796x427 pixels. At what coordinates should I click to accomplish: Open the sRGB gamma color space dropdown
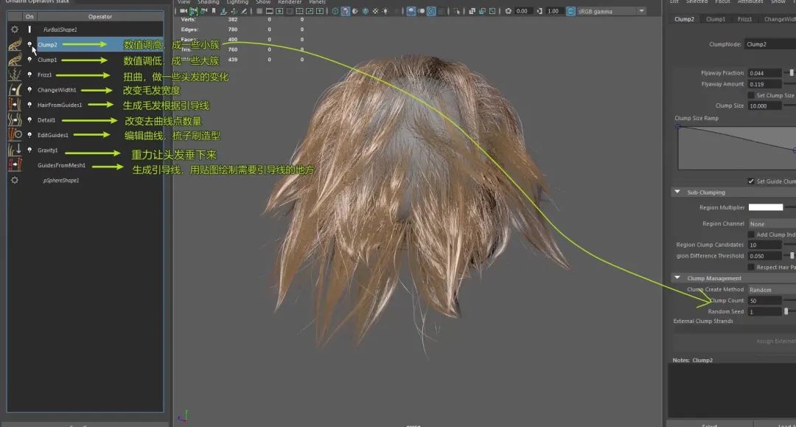(611, 11)
